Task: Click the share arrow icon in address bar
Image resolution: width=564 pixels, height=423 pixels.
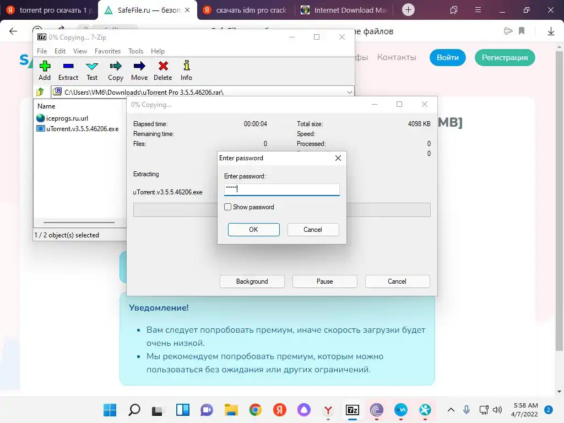Action: click(x=508, y=31)
